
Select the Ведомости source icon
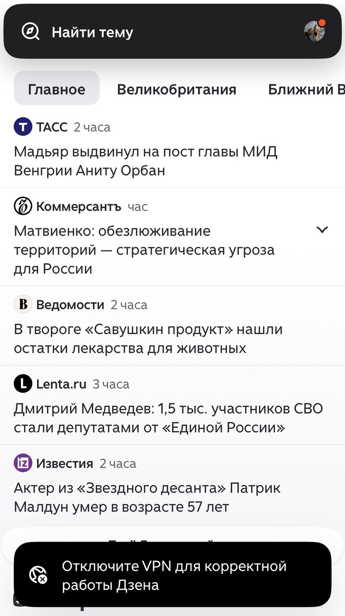point(23,304)
